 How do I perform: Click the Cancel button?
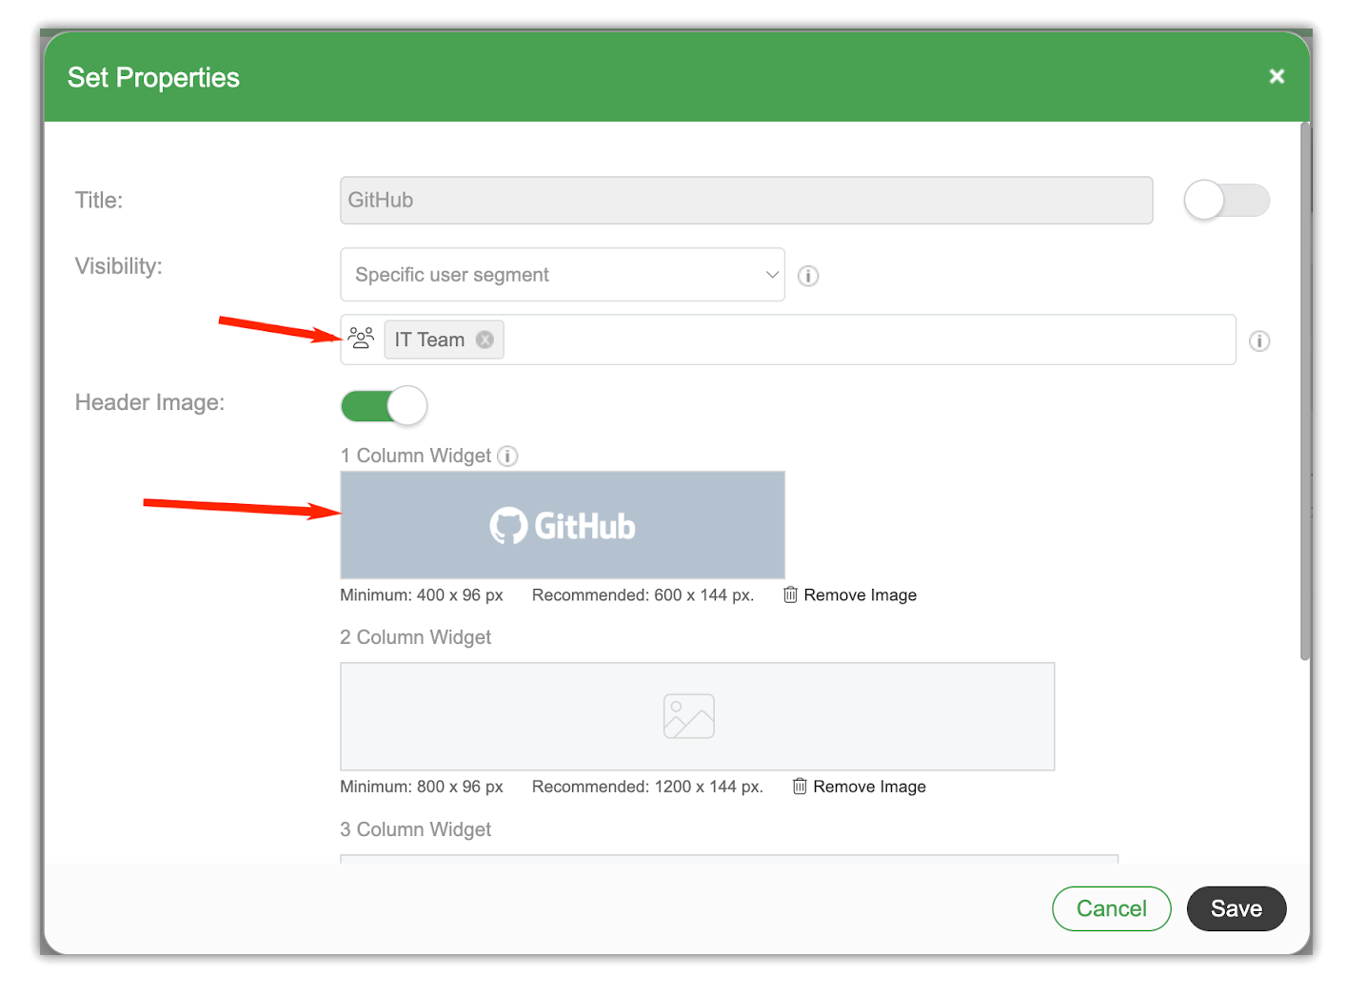pos(1111,908)
